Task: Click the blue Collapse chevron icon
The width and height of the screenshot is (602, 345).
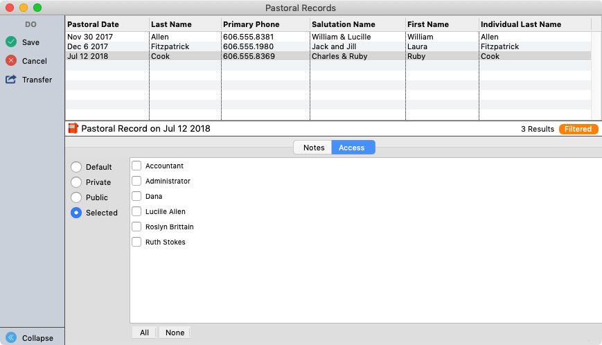Action: coord(11,338)
